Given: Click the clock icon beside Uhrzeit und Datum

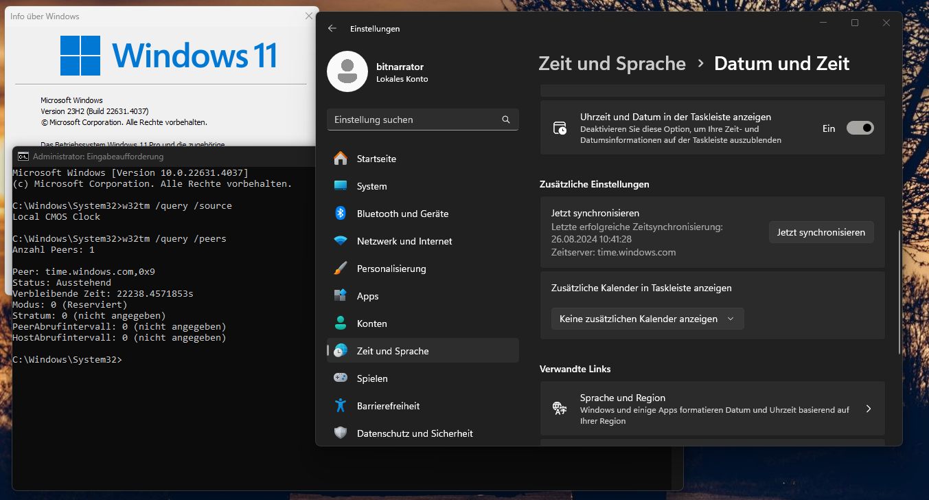Looking at the screenshot, I should click(560, 128).
